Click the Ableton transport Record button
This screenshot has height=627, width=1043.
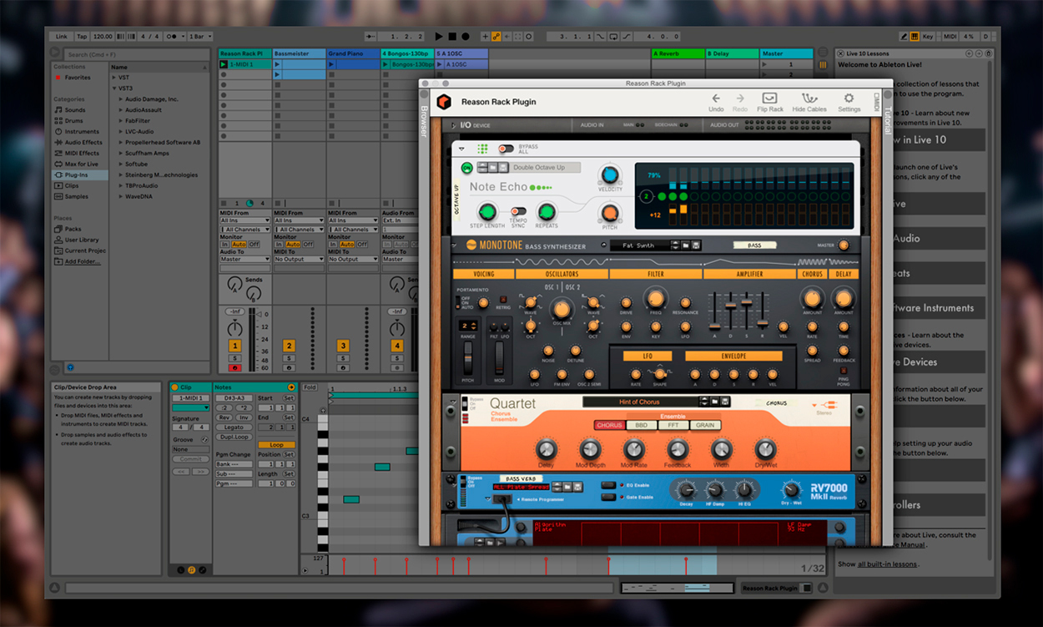pos(466,37)
